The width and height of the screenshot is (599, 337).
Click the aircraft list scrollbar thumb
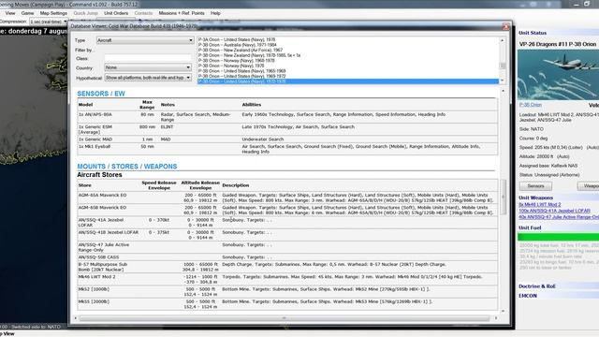tap(503, 66)
